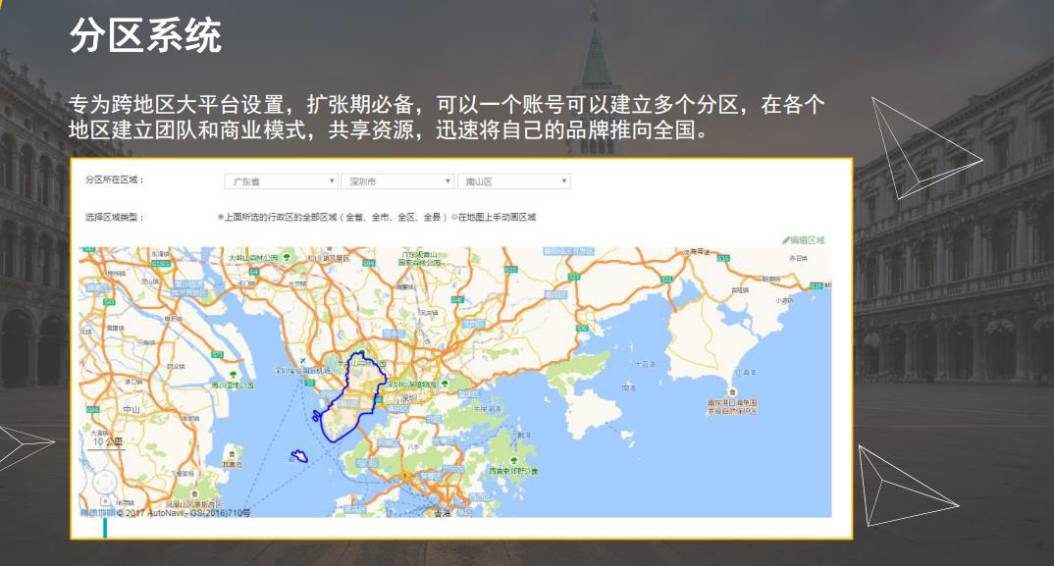Click the small outlined island polygon in the bay
This screenshot has height=566, width=1054.
(299, 456)
